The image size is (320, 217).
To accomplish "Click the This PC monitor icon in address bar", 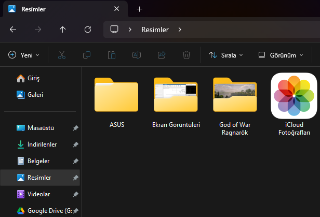I will [114, 30].
